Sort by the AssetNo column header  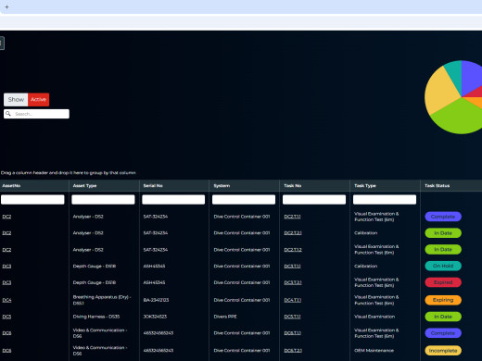[x=11, y=186]
